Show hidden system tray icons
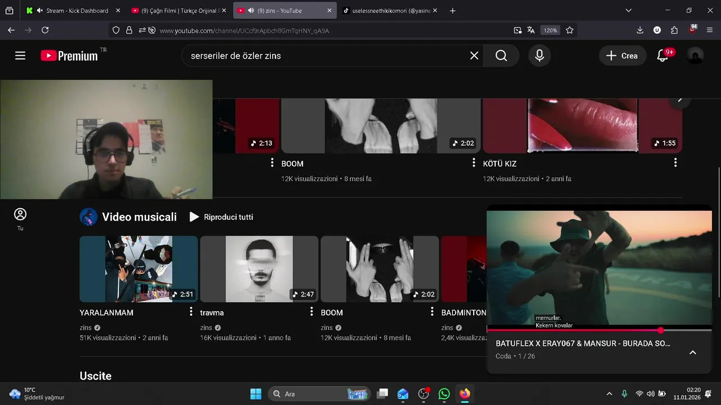Viewport: 721px width, 405px height. [609, 394]
